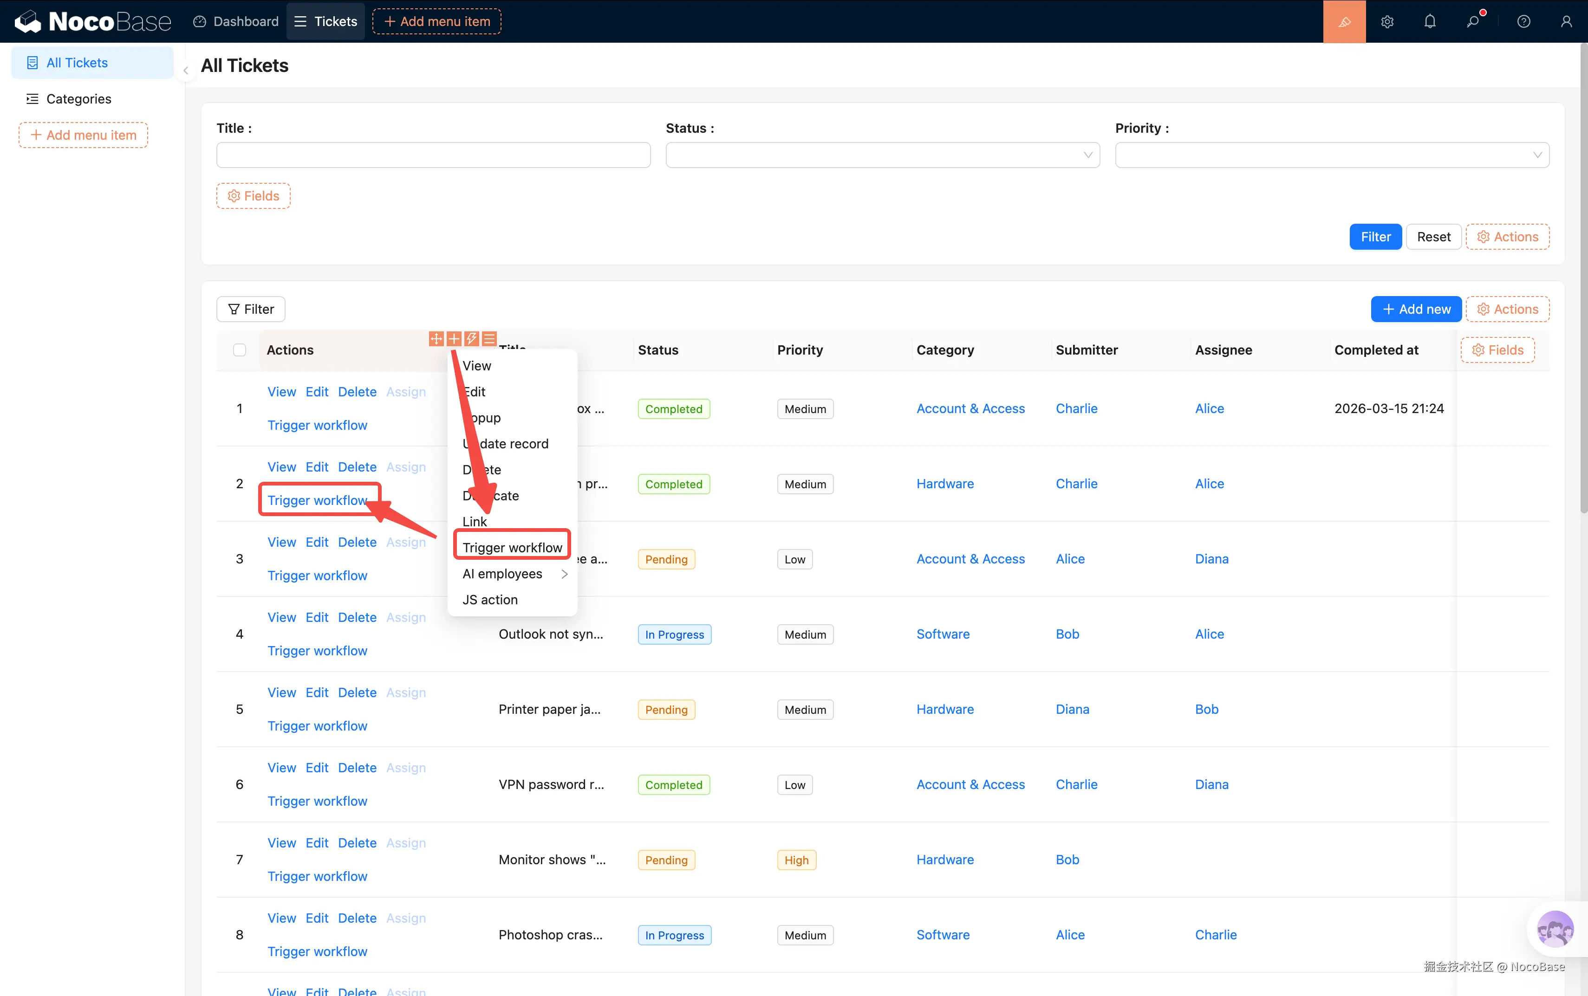
Task: Click the help question mark icon
Action: coord(1523,21)
